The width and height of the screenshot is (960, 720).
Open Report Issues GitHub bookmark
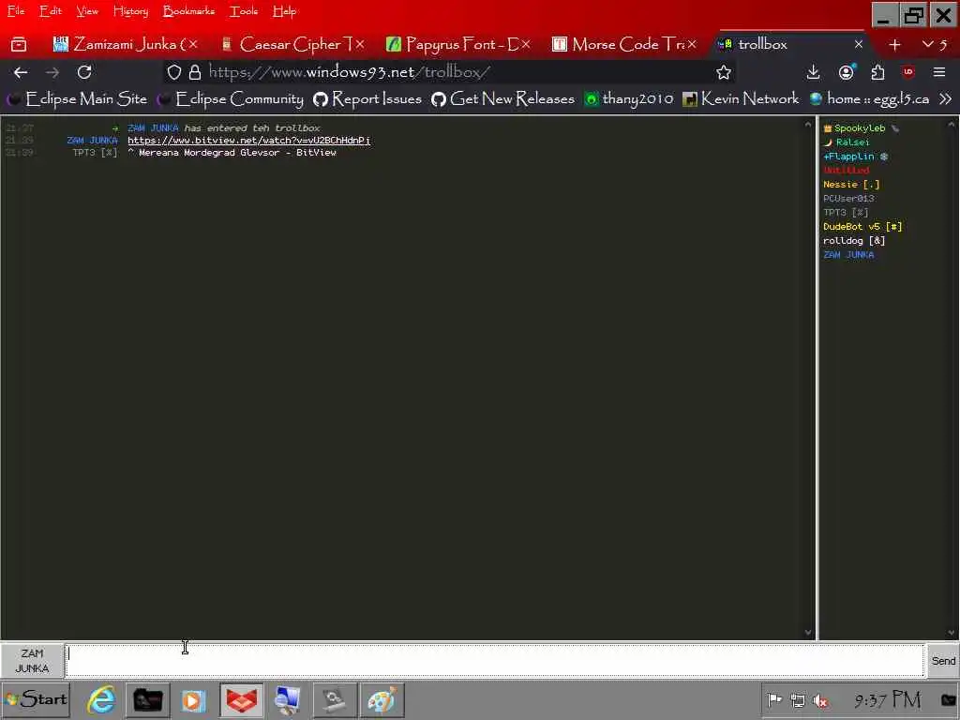pyautogui.click(x=367, y=98)
